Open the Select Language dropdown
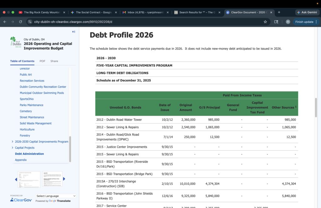The height and width of the screenshot is (208, 321). (56, 196)
